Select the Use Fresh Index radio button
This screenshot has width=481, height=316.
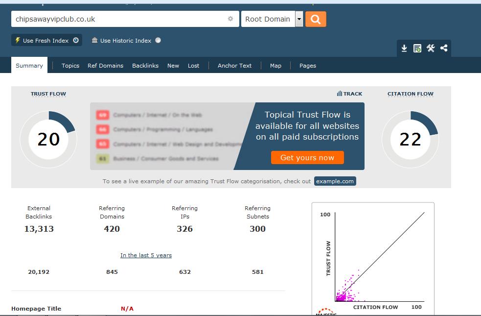click(76, 40)
